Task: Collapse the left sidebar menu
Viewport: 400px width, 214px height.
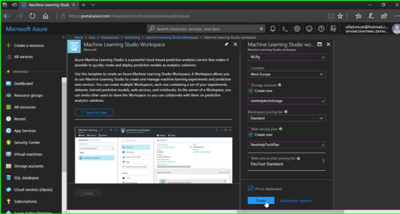Action: pyautogui.click(x=64, y=37)
